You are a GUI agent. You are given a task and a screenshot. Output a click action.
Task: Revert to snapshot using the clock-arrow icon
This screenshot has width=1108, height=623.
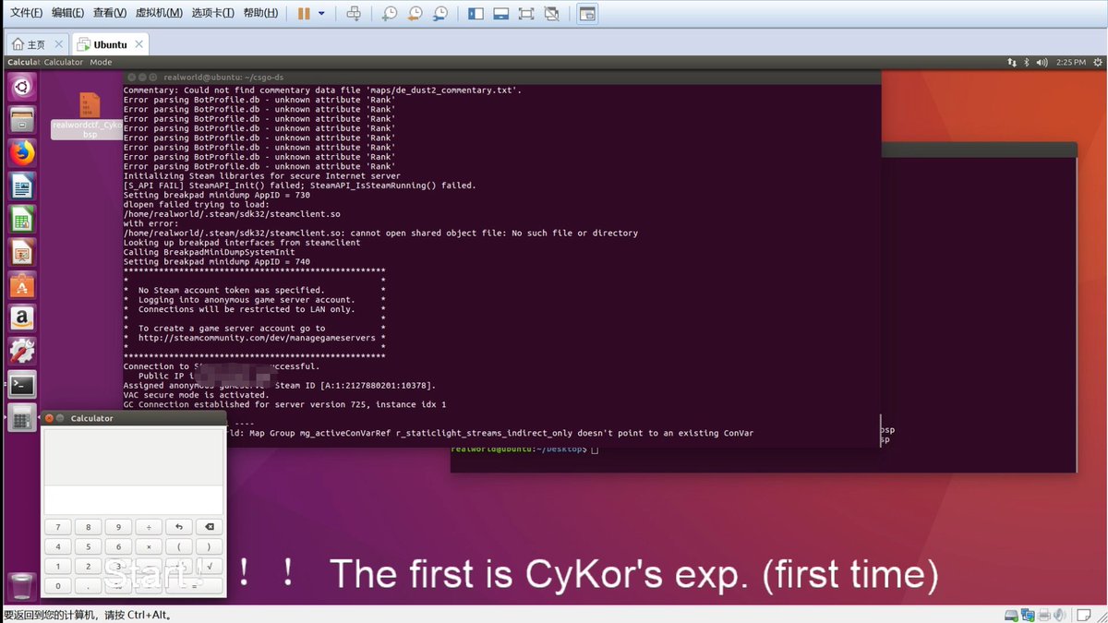[x=415, y=13]
